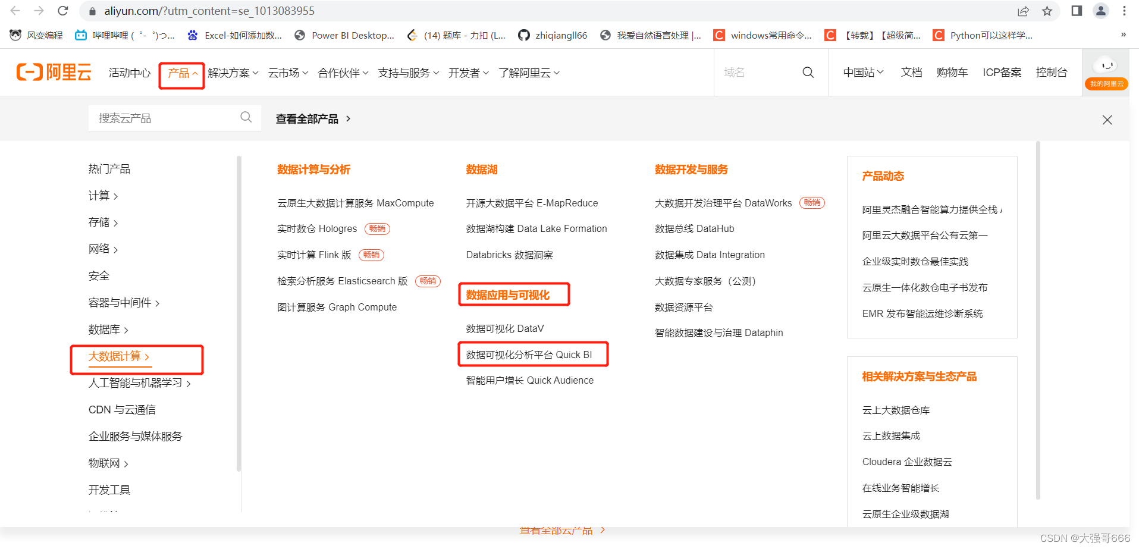Screen dimensions: 1139x549
Task: Open the 人工智能与机器学习 category
Action: tap(140, 382)
